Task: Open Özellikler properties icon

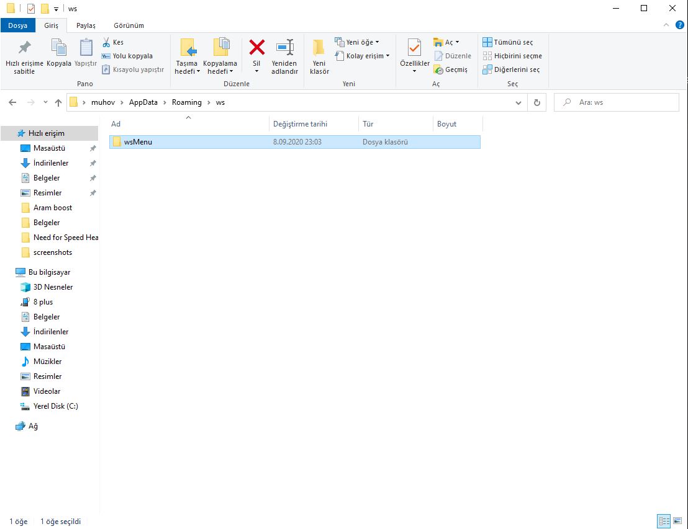Action: tap(414, 47)
